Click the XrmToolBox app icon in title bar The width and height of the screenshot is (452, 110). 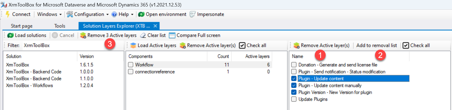(x=4, y=5)
